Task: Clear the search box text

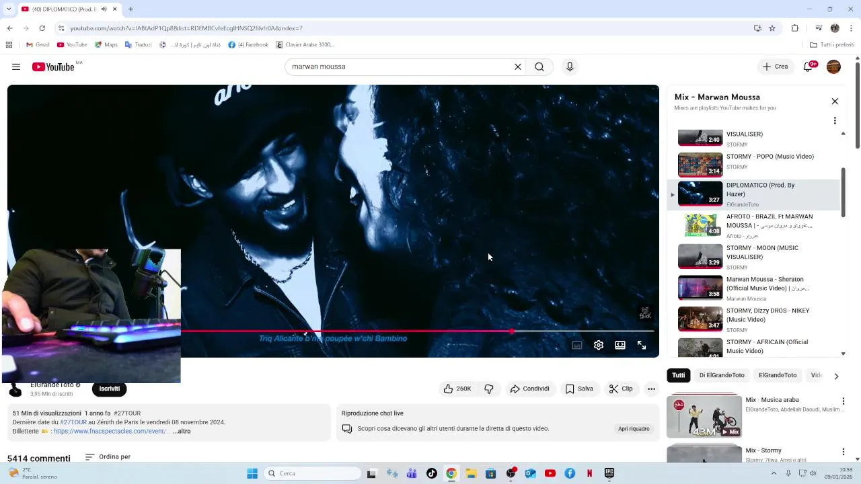Action: (x=518, y=67)
